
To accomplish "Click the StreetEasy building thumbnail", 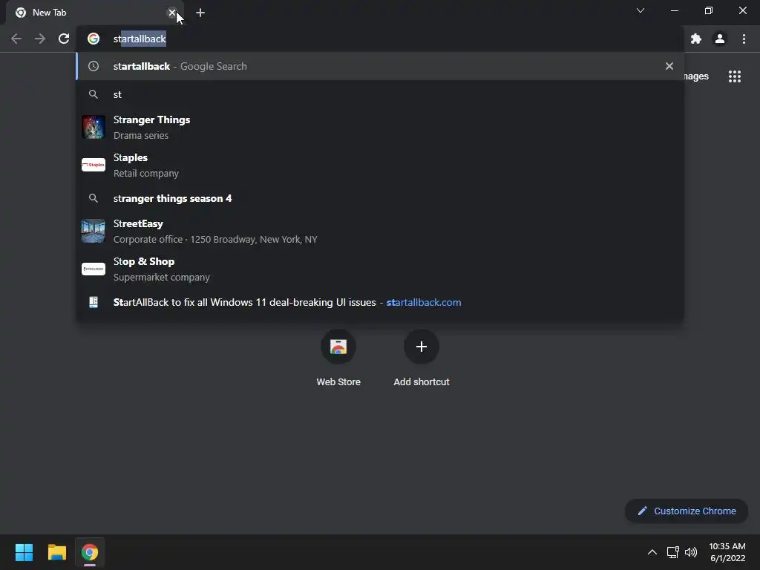I will click(94, 231).
